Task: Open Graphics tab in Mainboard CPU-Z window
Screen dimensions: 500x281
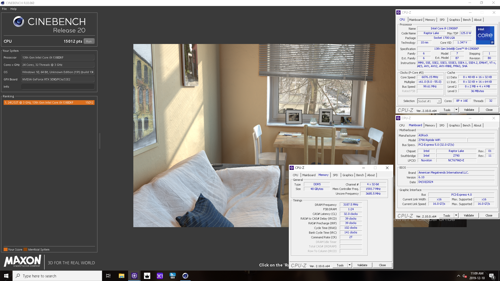Action: coord(454,125)
